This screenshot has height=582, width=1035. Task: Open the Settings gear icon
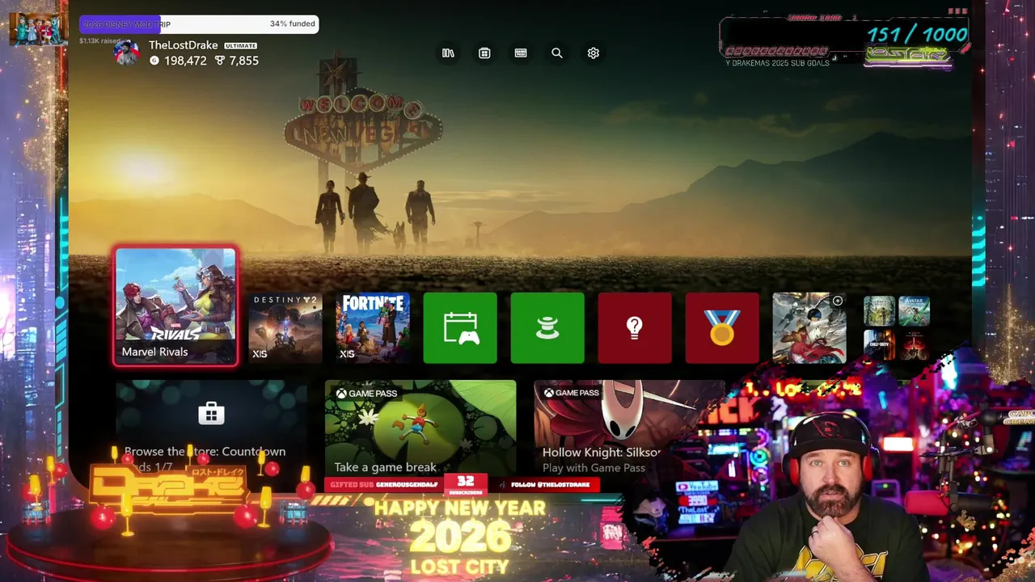pyautogui.click(x=594, y=53)
